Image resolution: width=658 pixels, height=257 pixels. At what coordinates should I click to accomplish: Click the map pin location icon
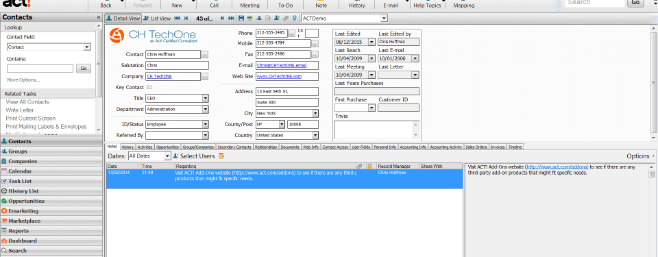pos(295,19)
